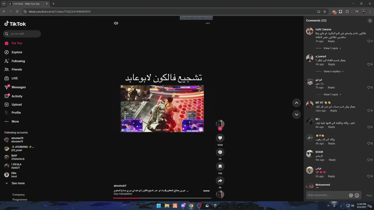The height and width of the screenshot is (210, 374).
Task: Like BSAM's comment heart
Action: pos(369,160)
